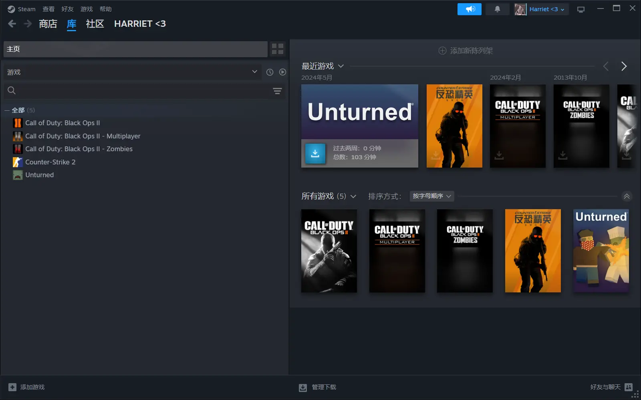Open the 好友 menu
This screenshot has height=400, width=641.
coord(67,9)
